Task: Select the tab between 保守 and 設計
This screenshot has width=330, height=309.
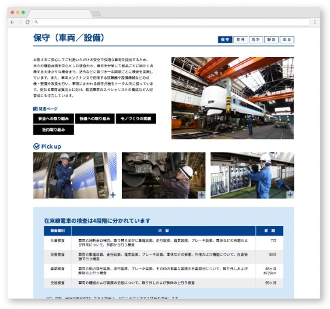Action: [241, 39]
